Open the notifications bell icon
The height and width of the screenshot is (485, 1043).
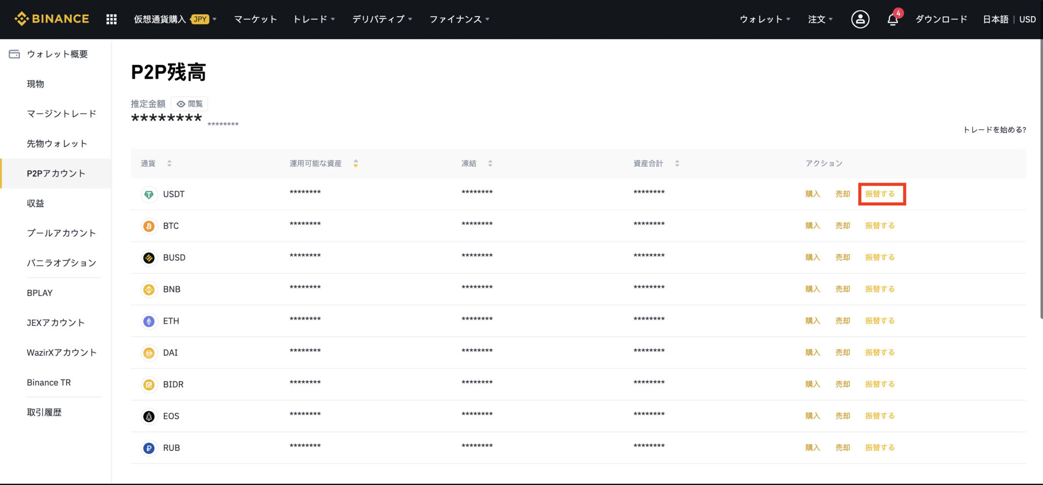(x=892, y=19)
